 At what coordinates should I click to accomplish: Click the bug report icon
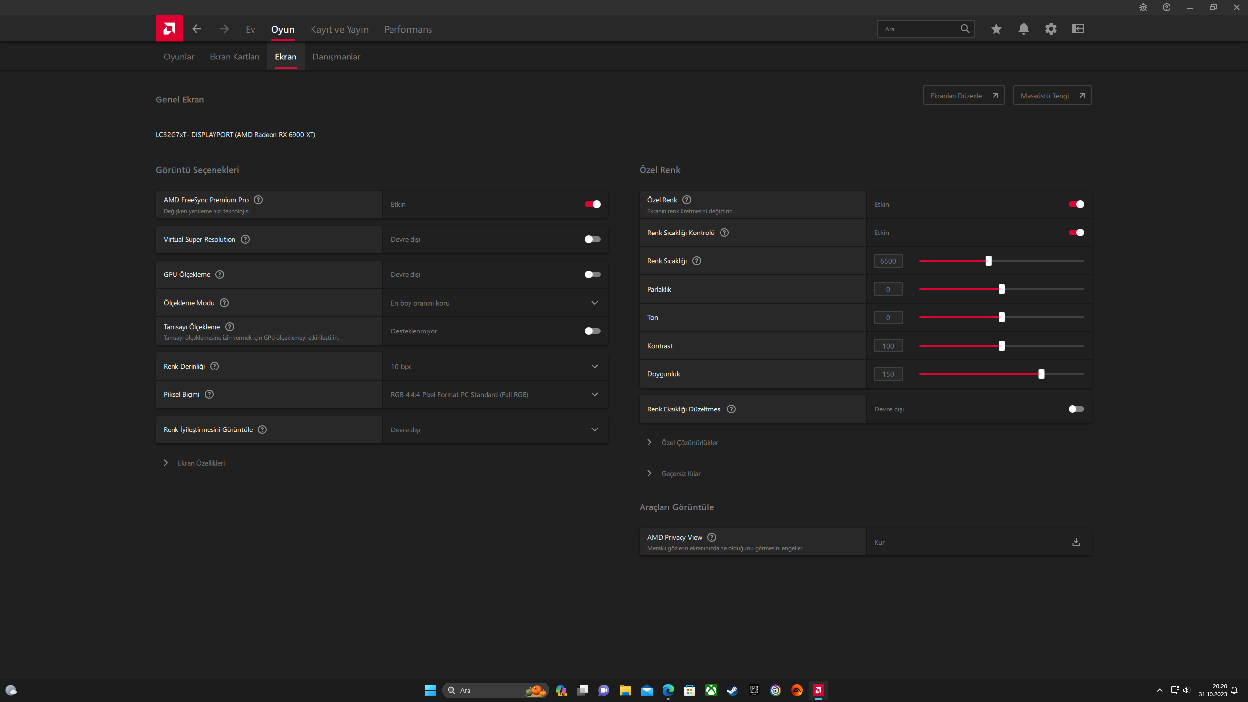(x=1143, y=7)
